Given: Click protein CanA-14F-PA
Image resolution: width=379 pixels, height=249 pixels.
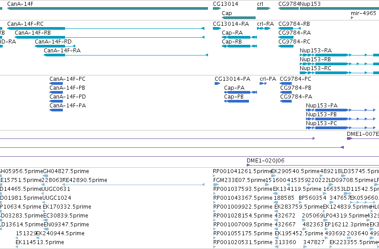Looking at the screenshot, I should 56,110.
